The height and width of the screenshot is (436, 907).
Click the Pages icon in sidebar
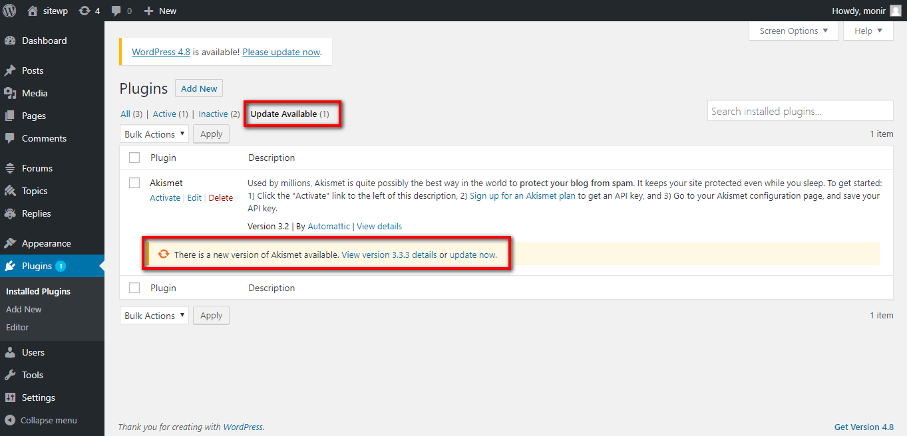point(10,116)
